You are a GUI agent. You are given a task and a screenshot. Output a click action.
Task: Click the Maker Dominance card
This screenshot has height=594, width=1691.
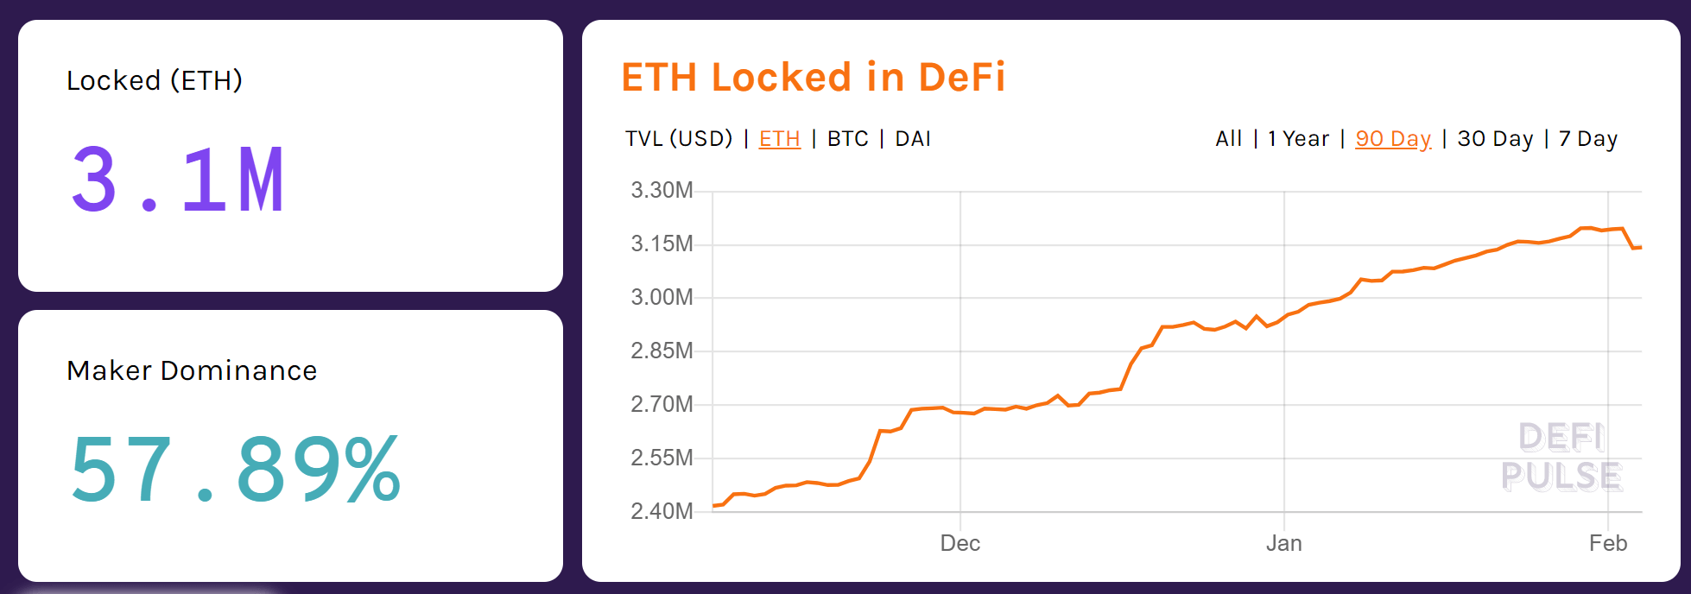[289, 445]
